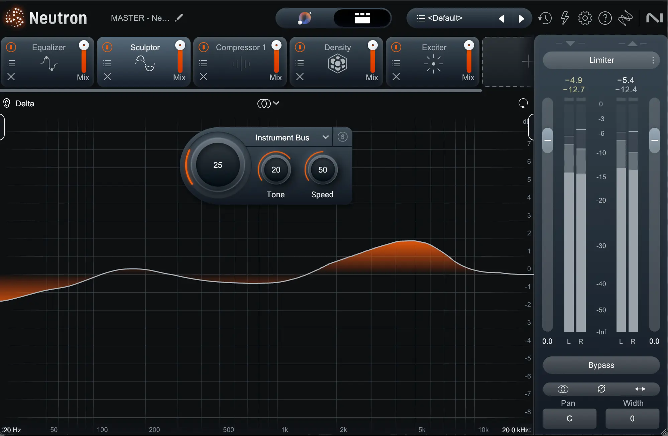This screenshot has height=436, width=668.
Task: Remove the Equalizer module
Action: click(11, 77)
